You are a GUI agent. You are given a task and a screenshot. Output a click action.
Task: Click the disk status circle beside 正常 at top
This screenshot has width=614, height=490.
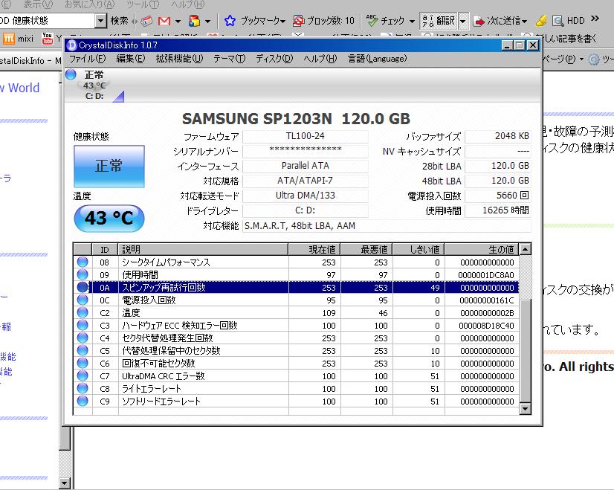click(x=71, y=74)
